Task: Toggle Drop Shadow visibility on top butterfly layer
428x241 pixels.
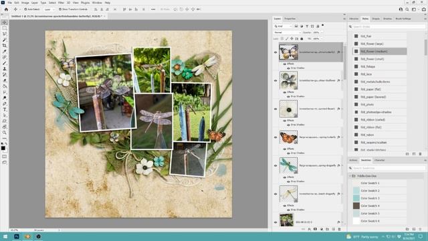Action: point(288,68)
